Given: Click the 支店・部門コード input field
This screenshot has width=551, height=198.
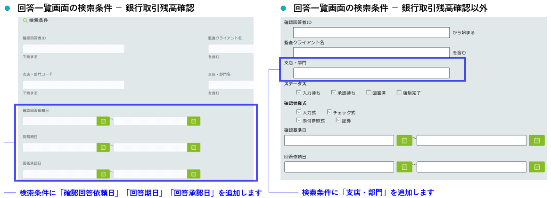Looking at the screenshot, I should (74, 85).
